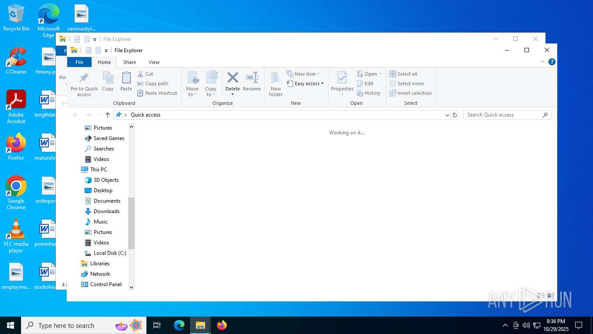This screenshot has width=593, height=334.
Task: Click Edit in the Open group
Action: pyautogui.click(x=365, y=83)
